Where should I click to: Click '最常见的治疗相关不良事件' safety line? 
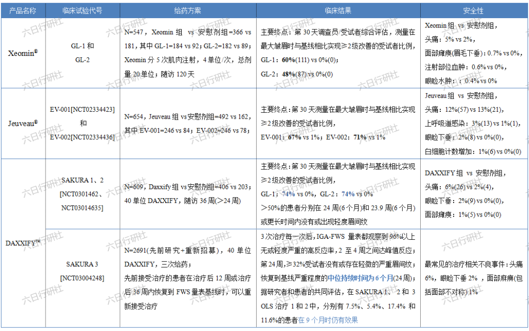tap(474, 264)
